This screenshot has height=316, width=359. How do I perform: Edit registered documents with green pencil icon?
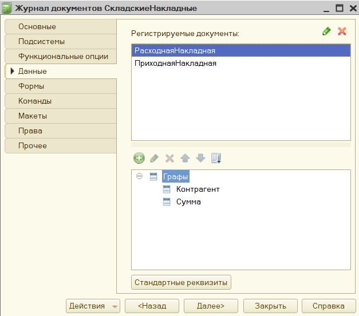(x=326, y=31)
